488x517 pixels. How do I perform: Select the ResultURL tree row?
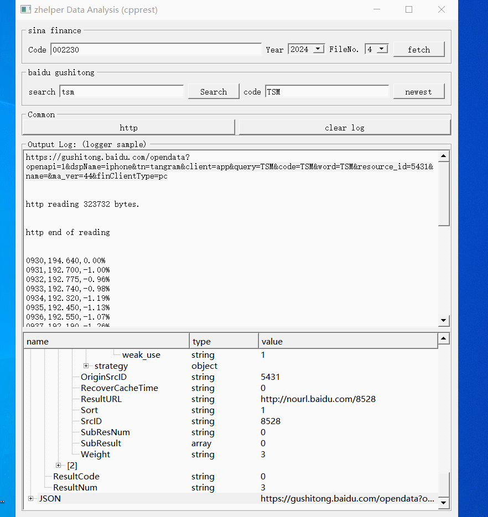231,399
